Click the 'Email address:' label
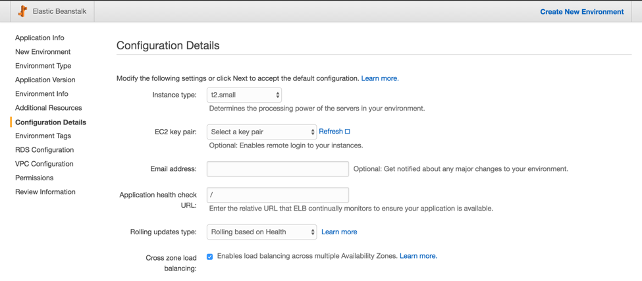The height and width of the screenshot is (281, 642). coord(174,168)
